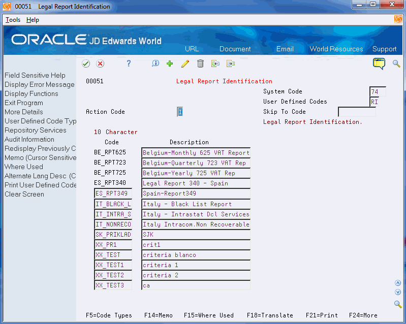Click F5=Code Types function key
Image resolution: width=406 pixels, height=324 pixels.
[109, 315]
